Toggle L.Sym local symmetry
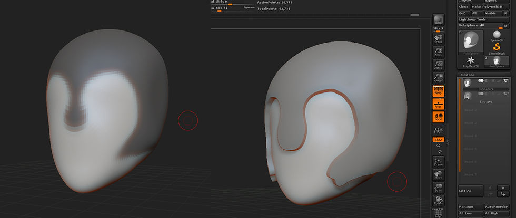Viewport: 516px width, 218px height. click(x=438, y=130)
